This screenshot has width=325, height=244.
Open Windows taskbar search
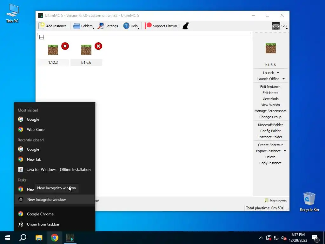23,238
